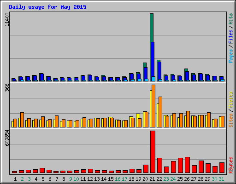Click the blue 'Files' legend label
This screenshot has height=184, width=236.
[x=231, y=36]
